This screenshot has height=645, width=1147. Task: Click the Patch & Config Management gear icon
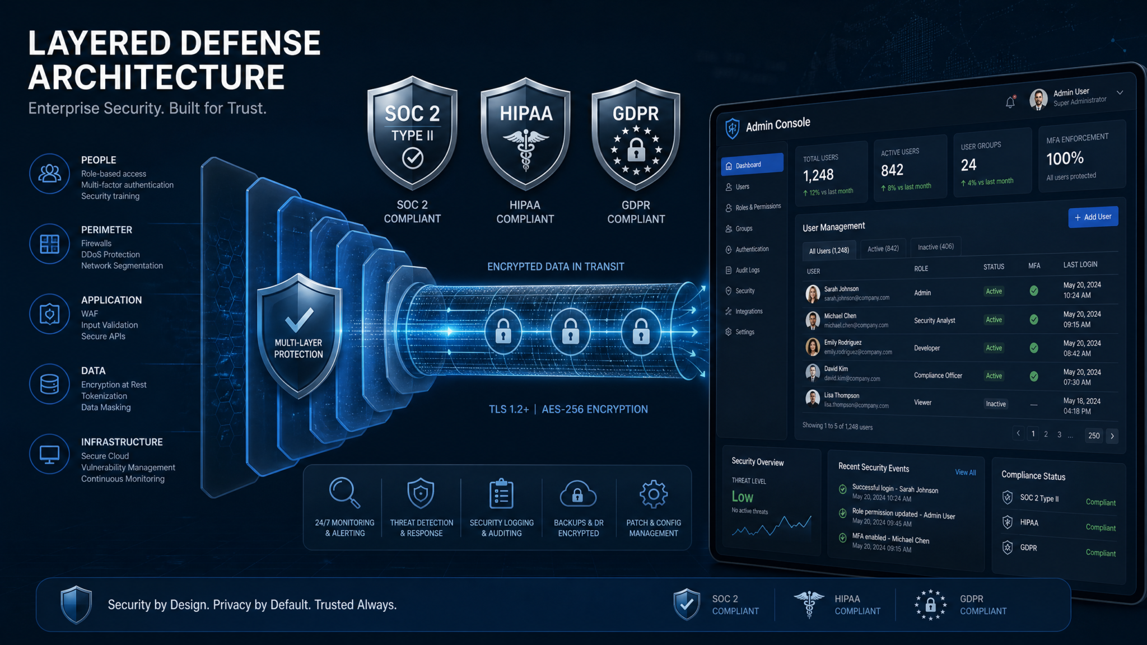point(654,494)
